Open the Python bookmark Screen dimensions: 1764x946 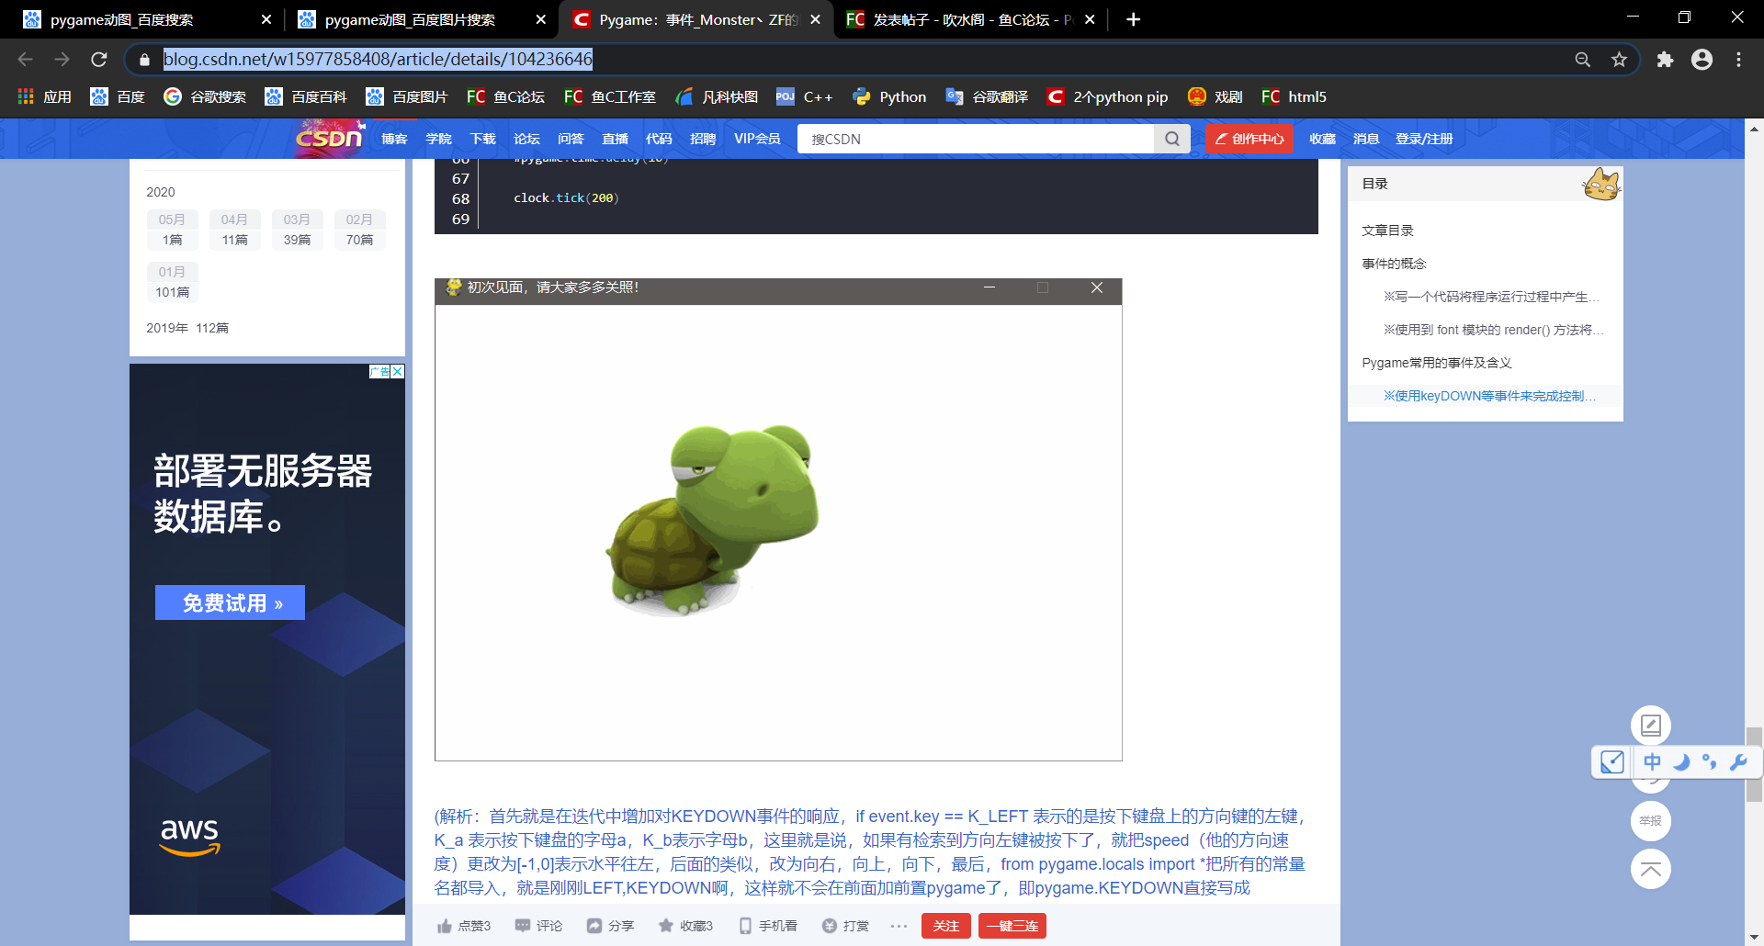(x=889, y=96)
